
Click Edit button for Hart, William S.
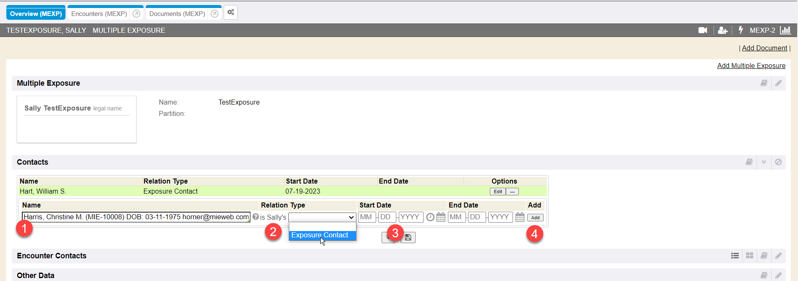(x=497, y=192)
